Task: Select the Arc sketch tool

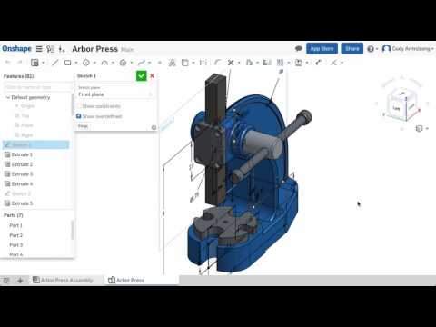Action: [104, 63]
